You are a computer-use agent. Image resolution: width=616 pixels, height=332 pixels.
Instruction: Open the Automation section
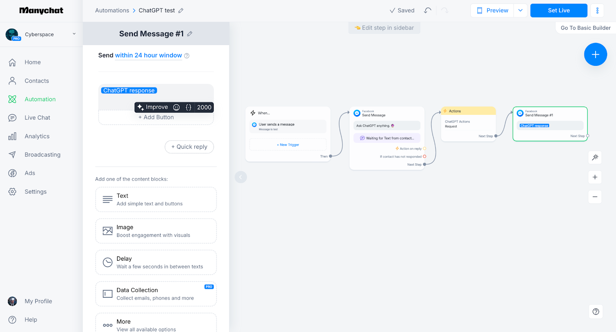click(40, 99)
